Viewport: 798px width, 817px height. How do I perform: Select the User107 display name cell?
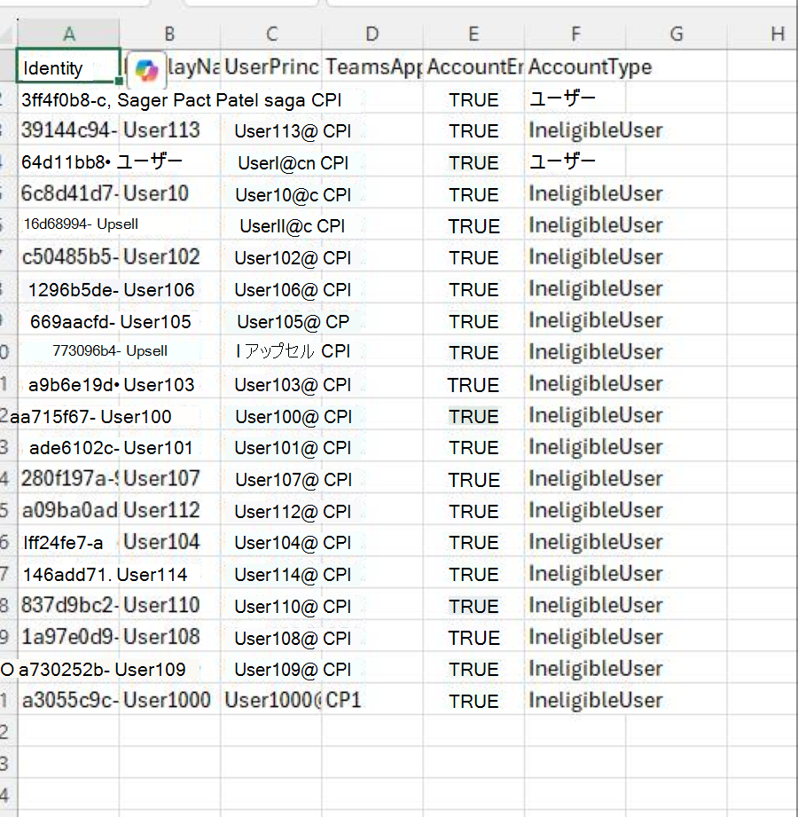[169, 478]
